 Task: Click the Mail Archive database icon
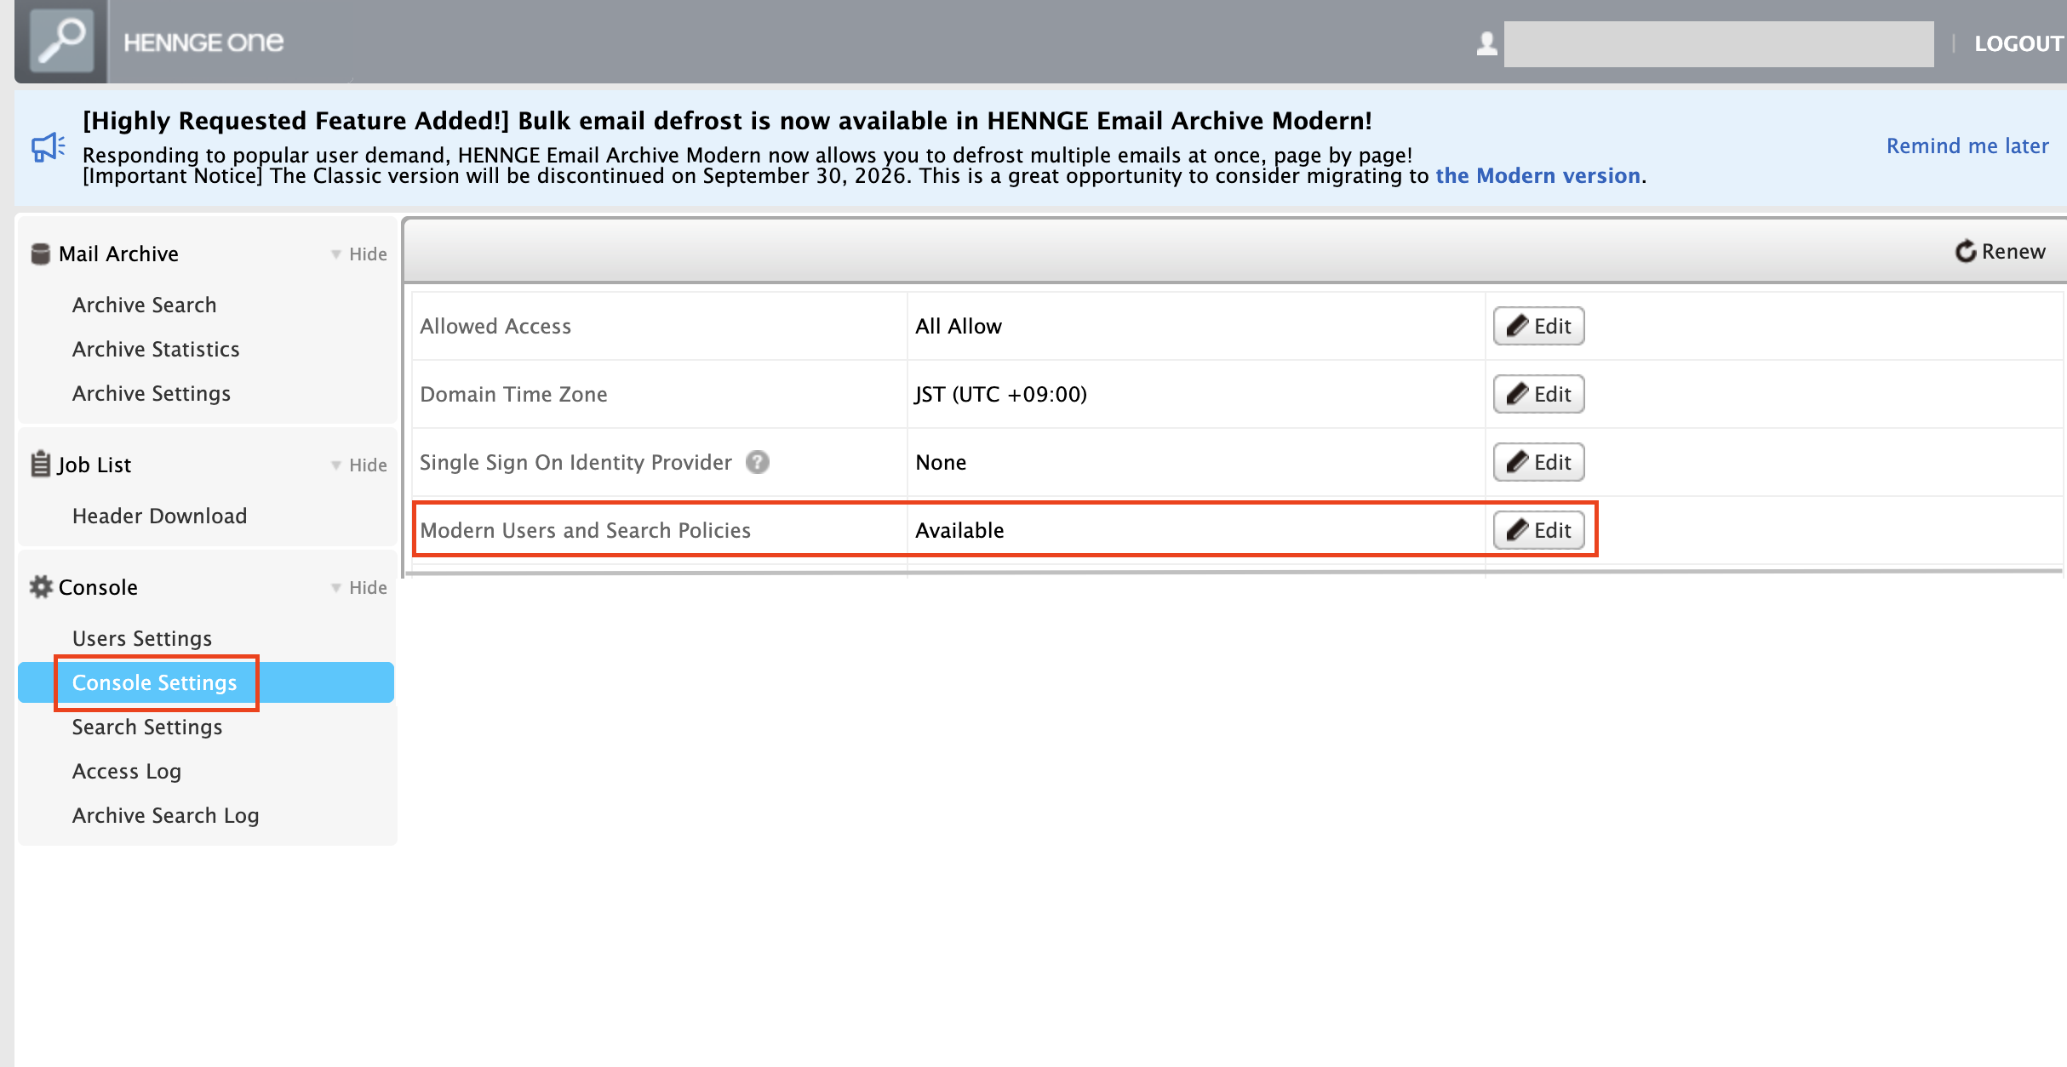coord(40,254)
